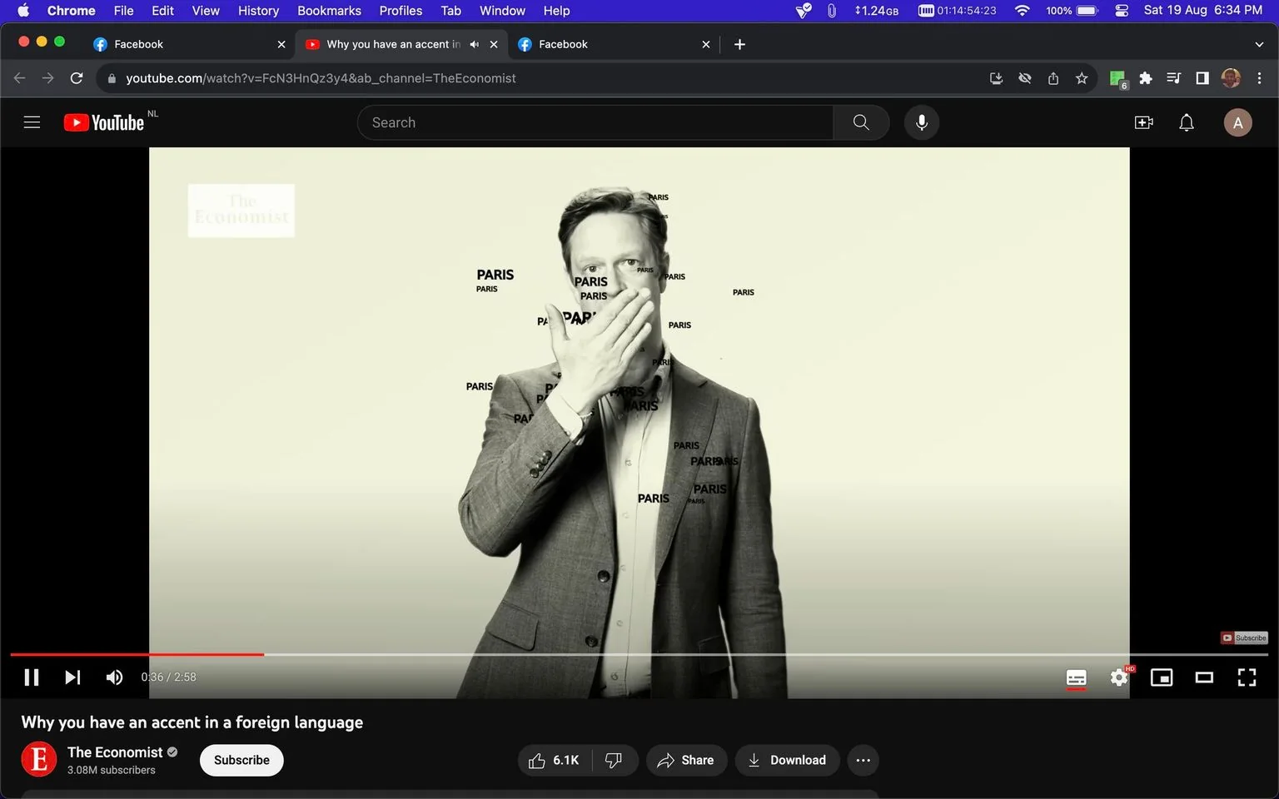Toggle subtitles/closed captions
This screenshot has height=799, width=1279.
click(x=1076, y=677)
